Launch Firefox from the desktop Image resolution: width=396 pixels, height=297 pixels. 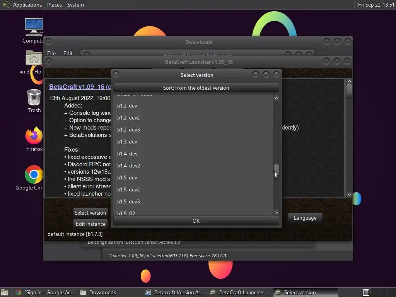click(34, 135)
